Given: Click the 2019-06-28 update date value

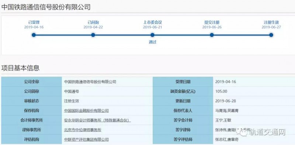Looking at the screenshot, I should pos(226,101).
